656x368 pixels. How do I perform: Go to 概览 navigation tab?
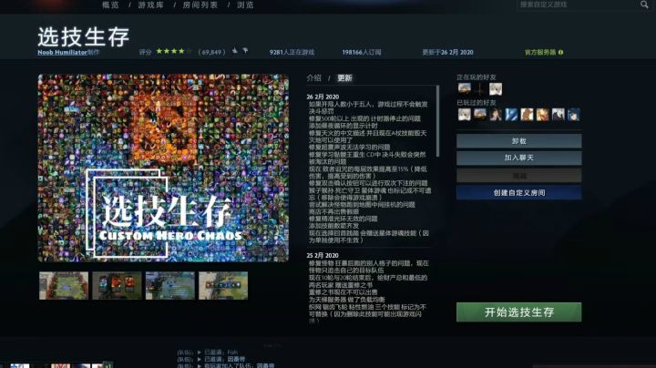(x=110, y=5)
